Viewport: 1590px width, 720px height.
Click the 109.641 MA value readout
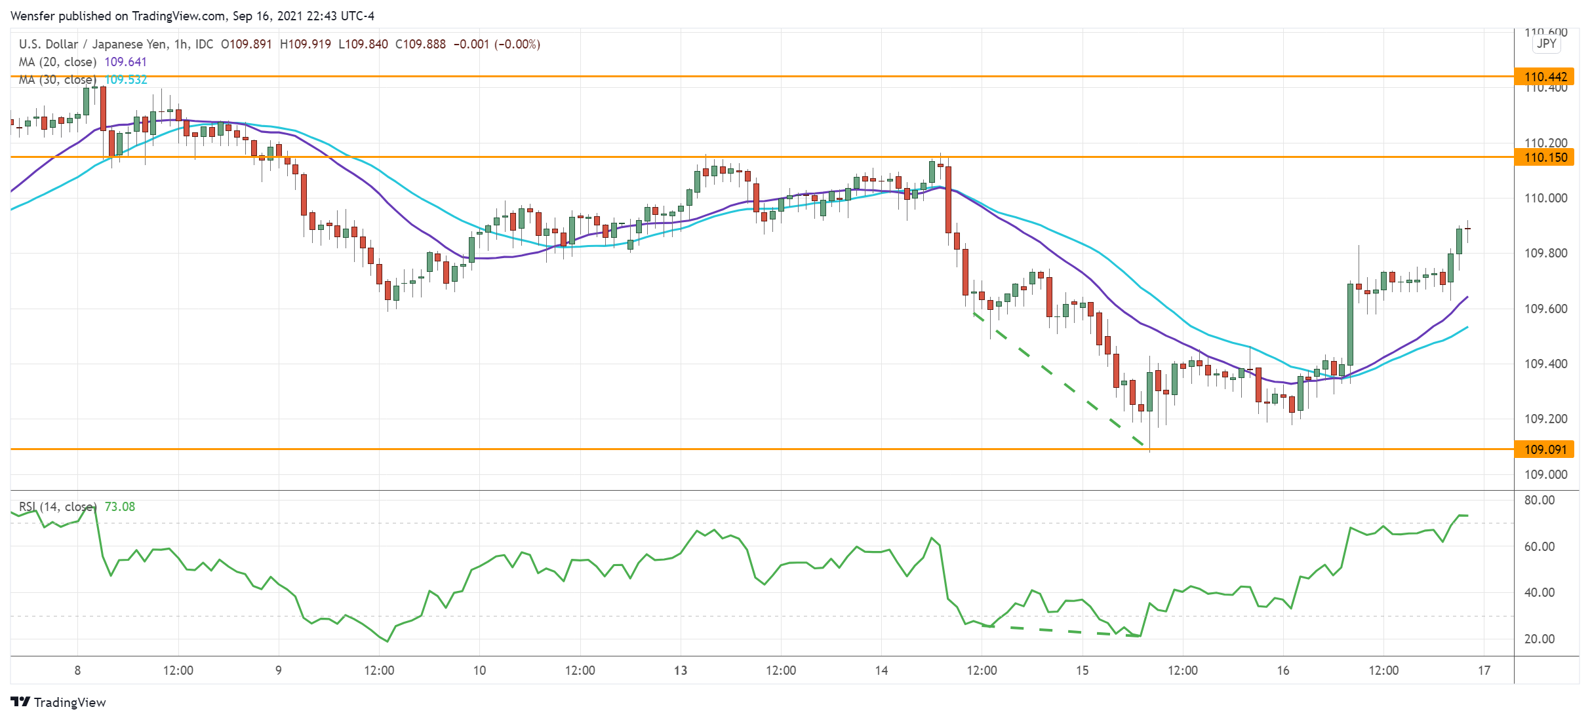click(126, 61)
